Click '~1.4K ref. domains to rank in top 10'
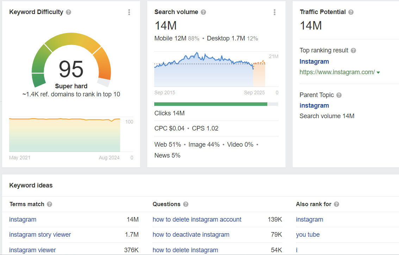Viewport: 399px width, 255px height. [x=71, y=94]
